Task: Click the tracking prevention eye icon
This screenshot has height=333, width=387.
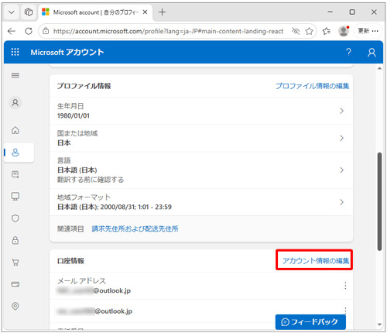Action: pyautogui.click(x=296, y=31)
